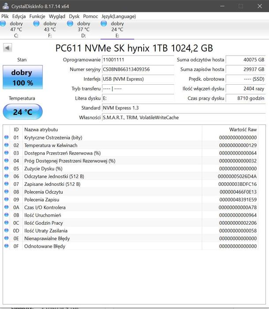The width and height of the screenshot is (269, 309).
Task: Select the Odnotowane Błędy row
Action: 131,246
